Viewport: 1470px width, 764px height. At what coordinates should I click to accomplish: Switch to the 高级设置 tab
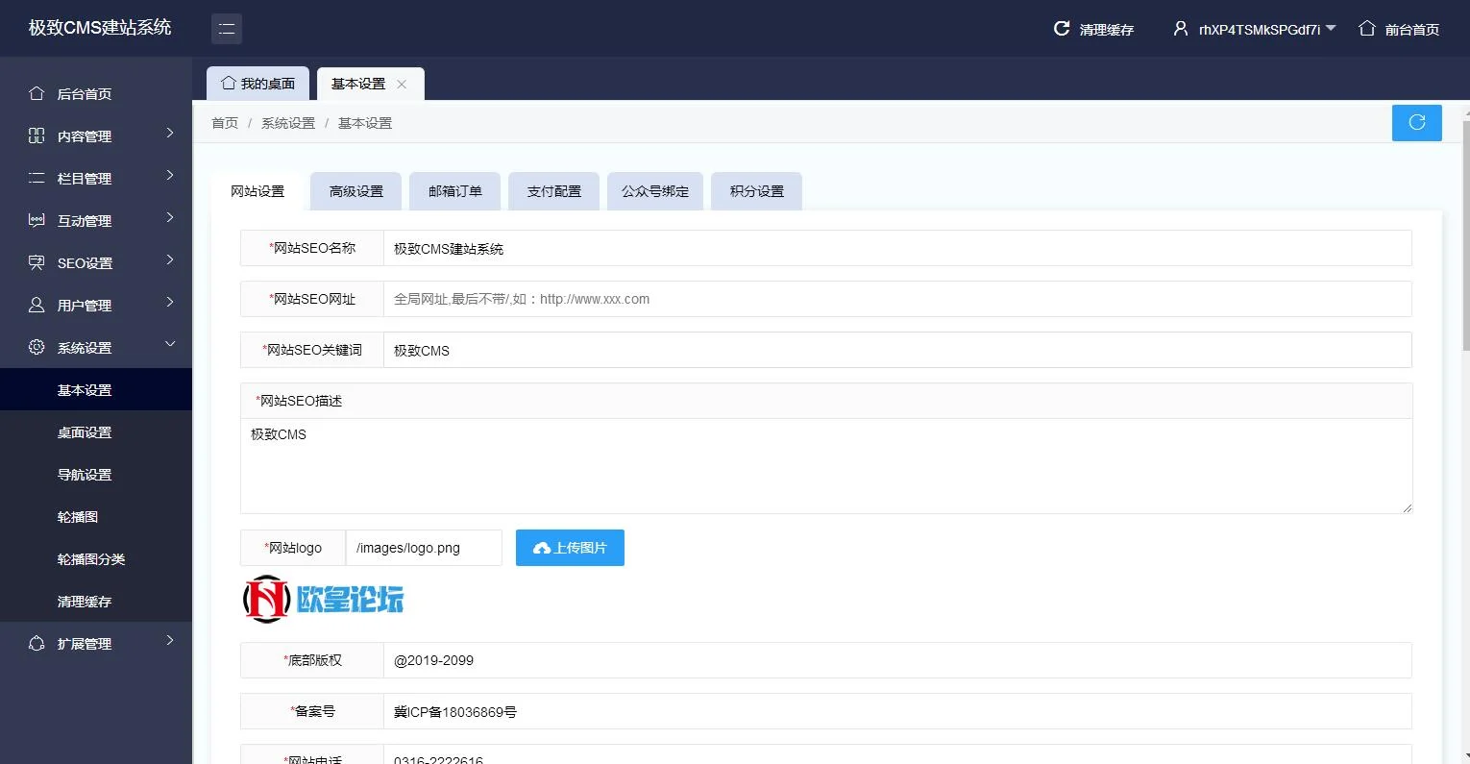355,191
